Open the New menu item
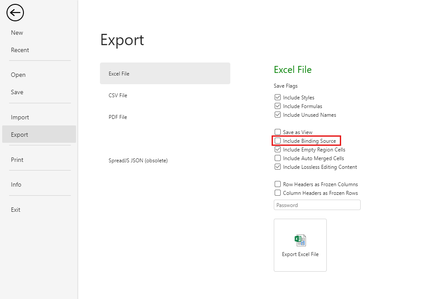Image resolution: width=425 pixels, height=299 pixels. pos(39,33)
